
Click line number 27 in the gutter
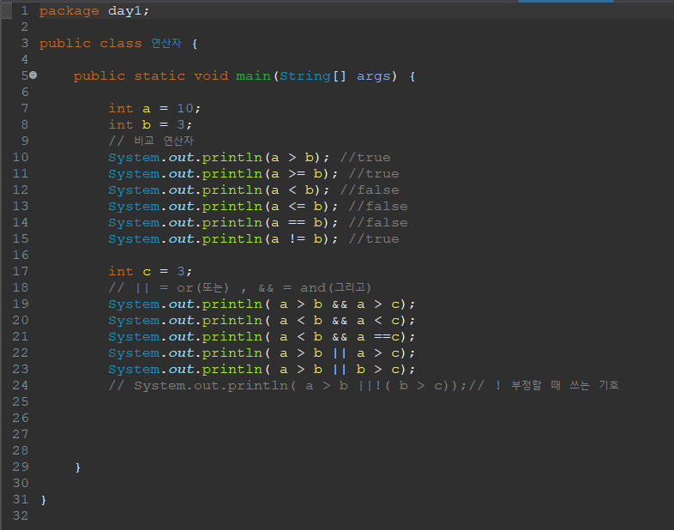pos(21,434)
